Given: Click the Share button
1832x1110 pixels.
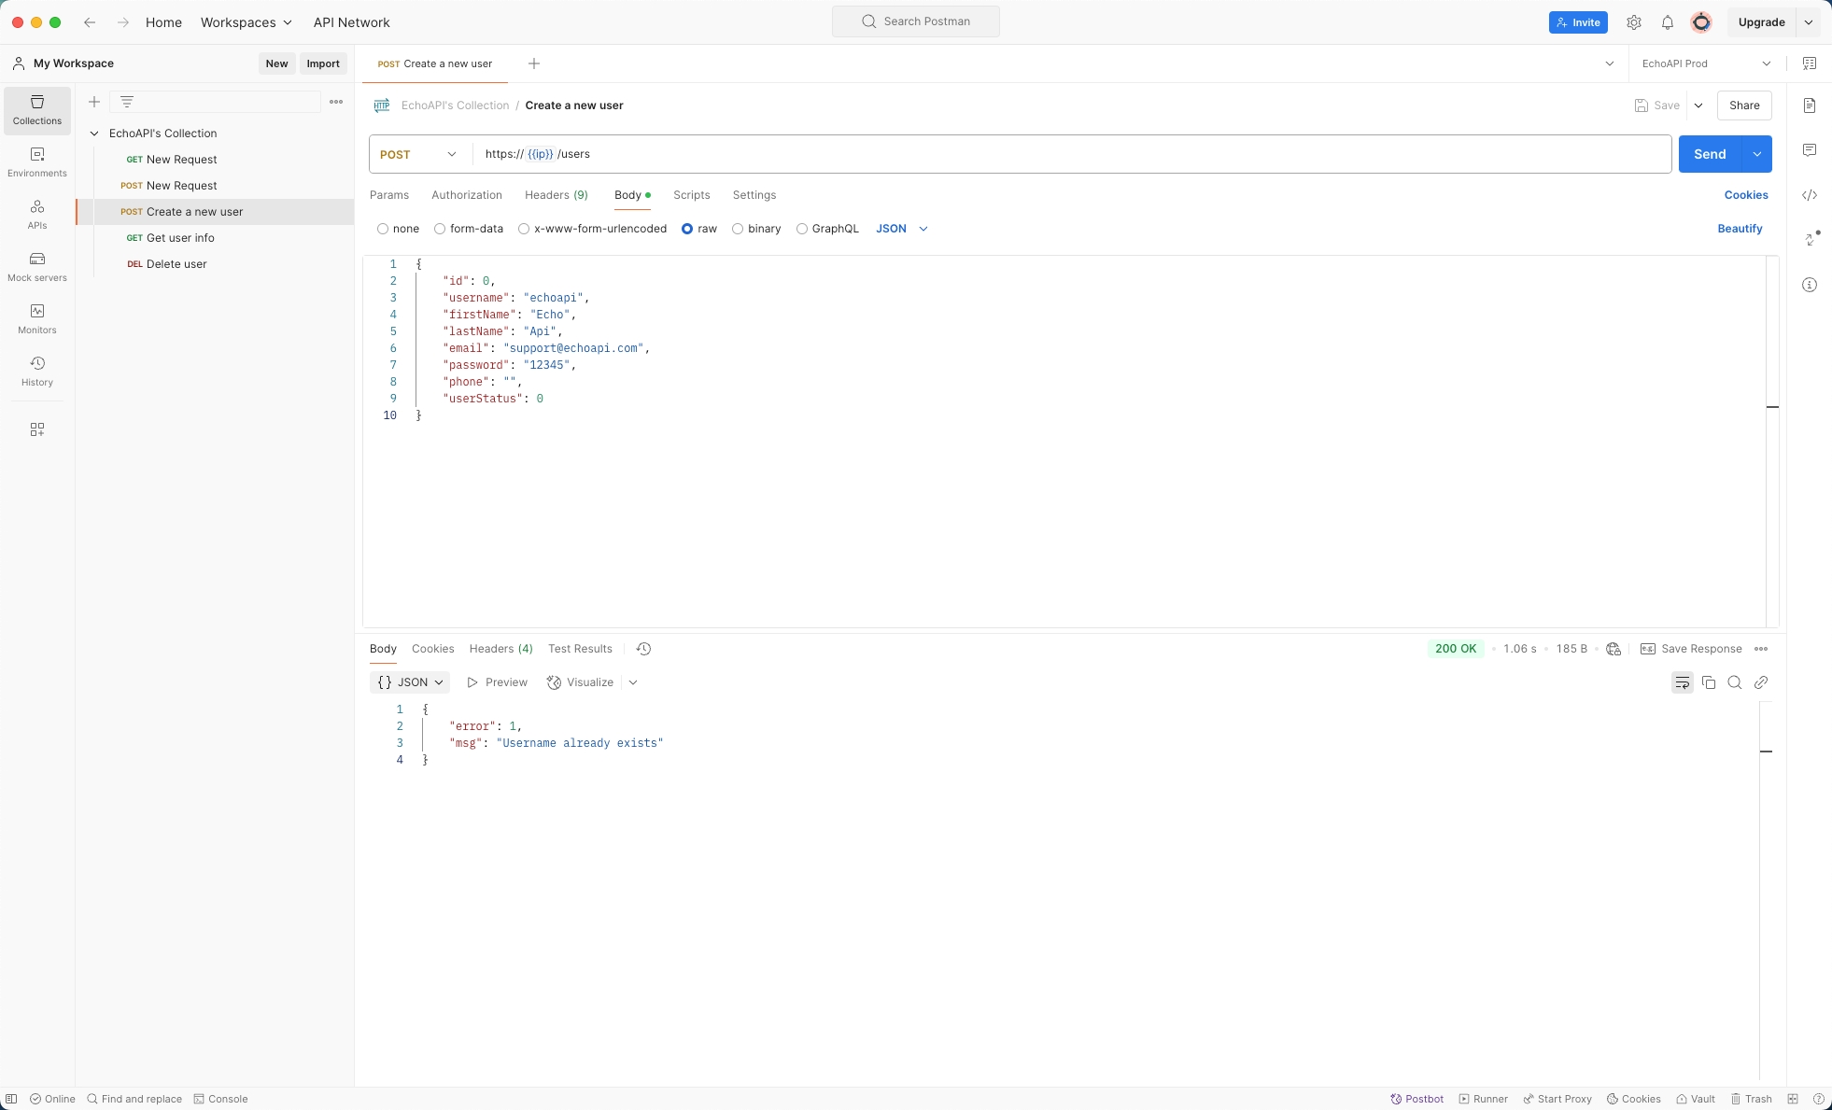Looking at the screenshot, I should (x=1744, y=105).
